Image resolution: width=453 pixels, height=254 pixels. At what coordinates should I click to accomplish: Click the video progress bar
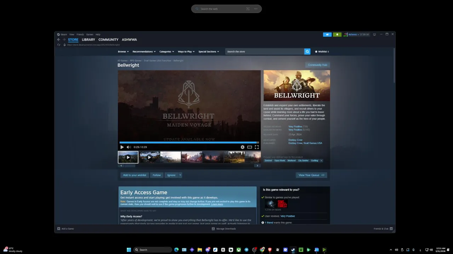(x=189, y=143)
